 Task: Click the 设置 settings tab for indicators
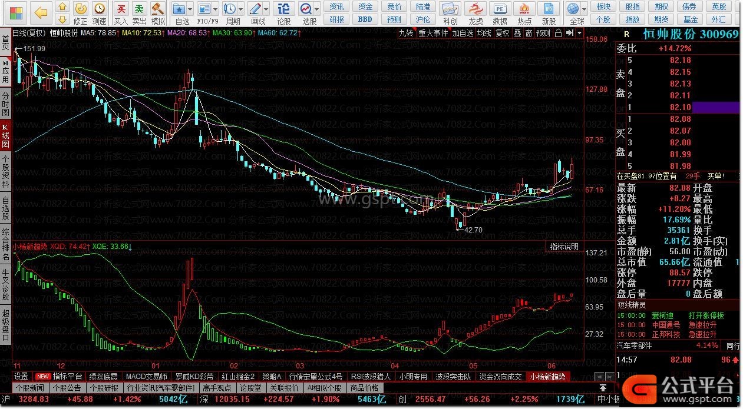click(21, 377)
